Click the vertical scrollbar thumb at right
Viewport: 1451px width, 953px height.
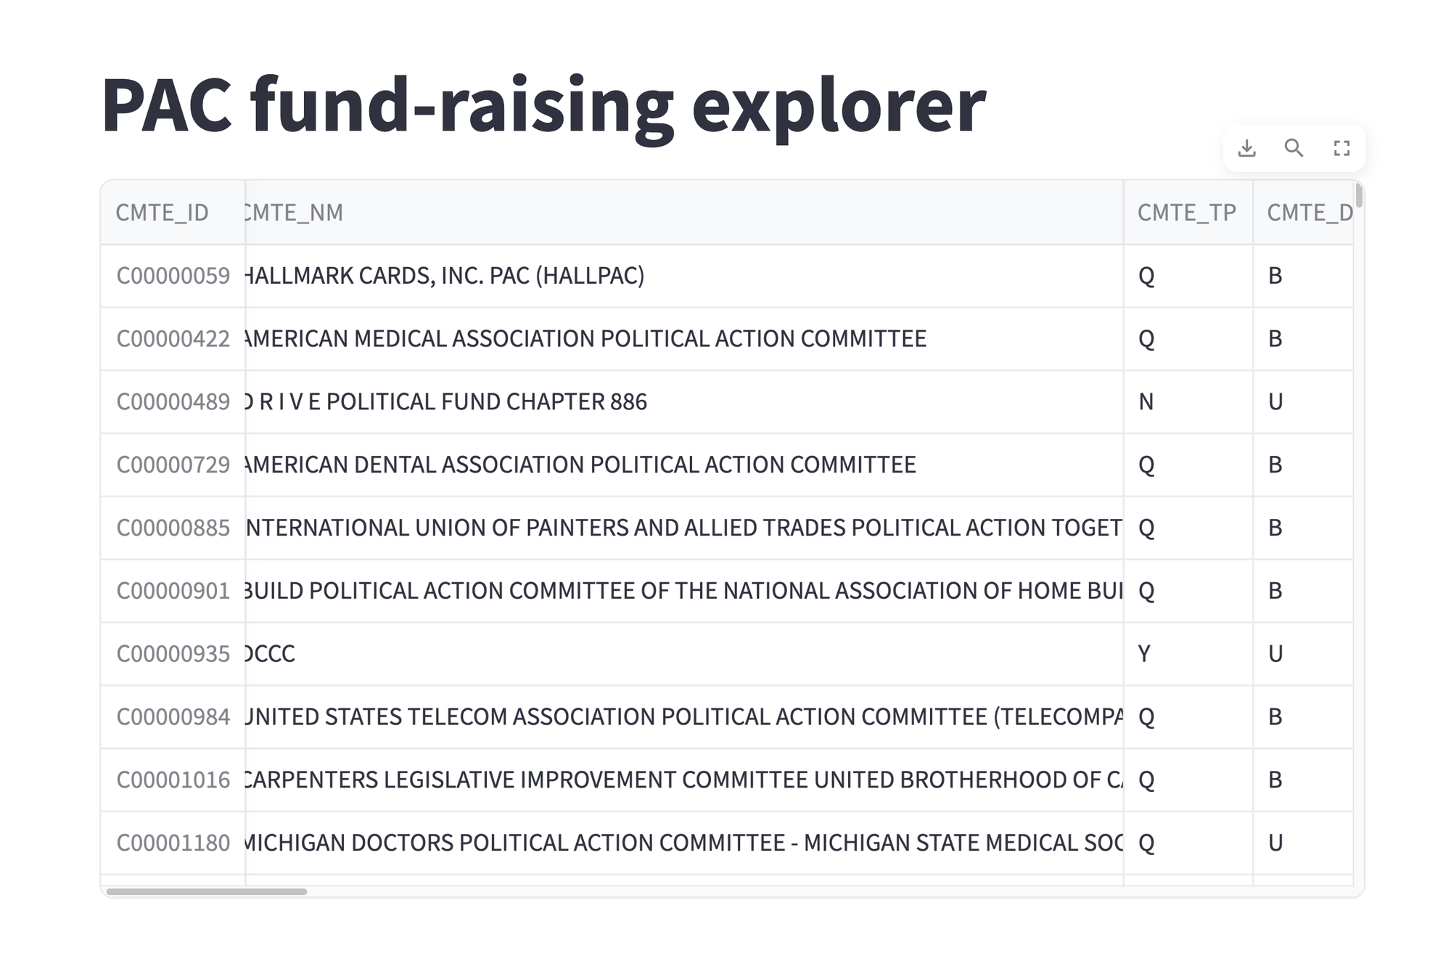point(1358,196)
